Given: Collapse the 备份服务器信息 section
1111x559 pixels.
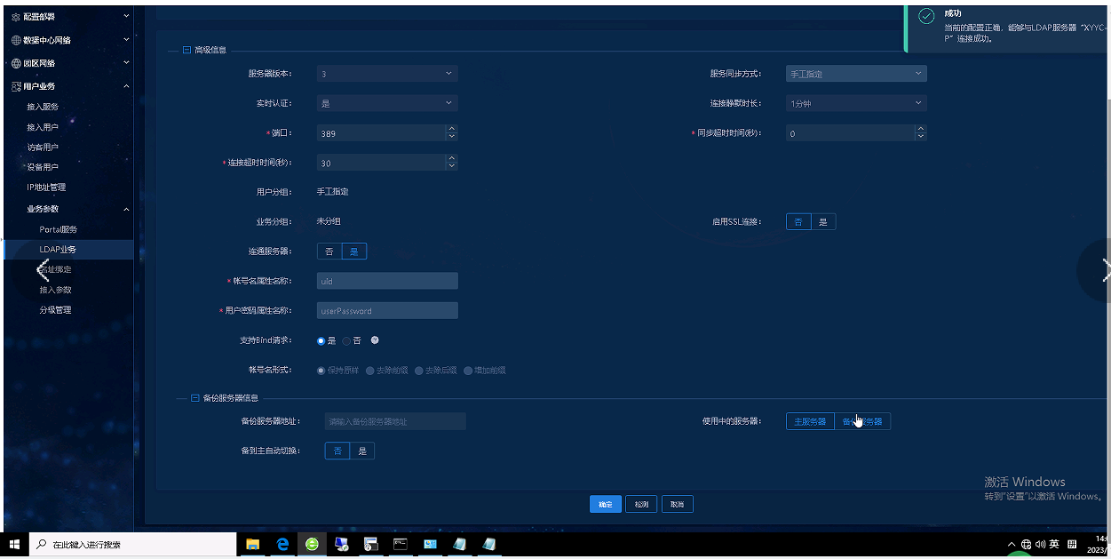Looking at the screenshot, I should (x=195, y=398).
